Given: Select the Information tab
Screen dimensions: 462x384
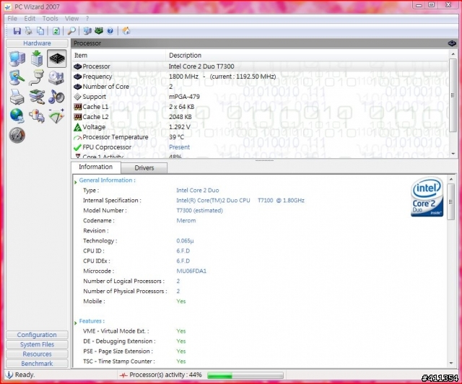Looking at the screenshot, I should click(95, 167).
